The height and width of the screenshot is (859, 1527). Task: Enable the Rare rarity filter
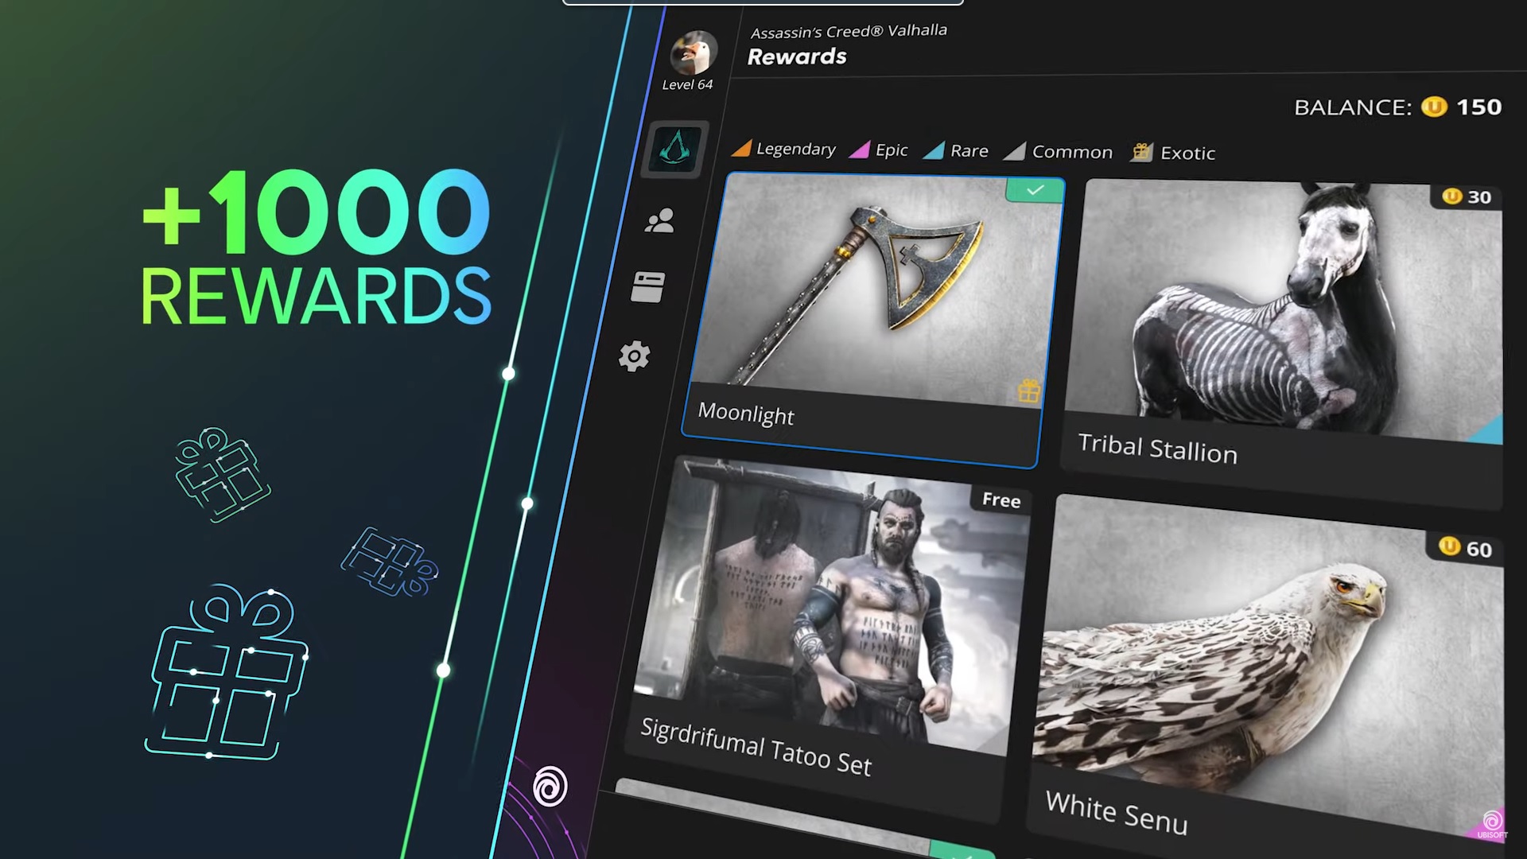[x=957, y=151]
